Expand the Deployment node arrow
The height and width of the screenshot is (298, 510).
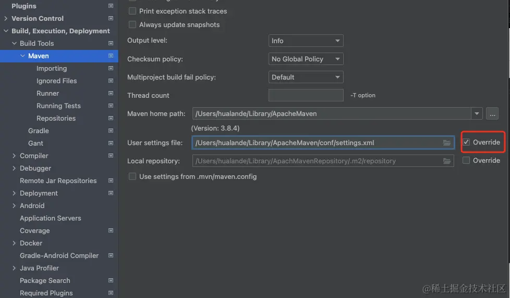(x=14, y=193)
